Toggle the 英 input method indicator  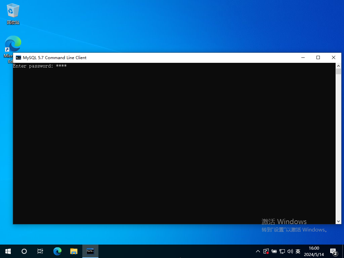[x=298, y=251]
